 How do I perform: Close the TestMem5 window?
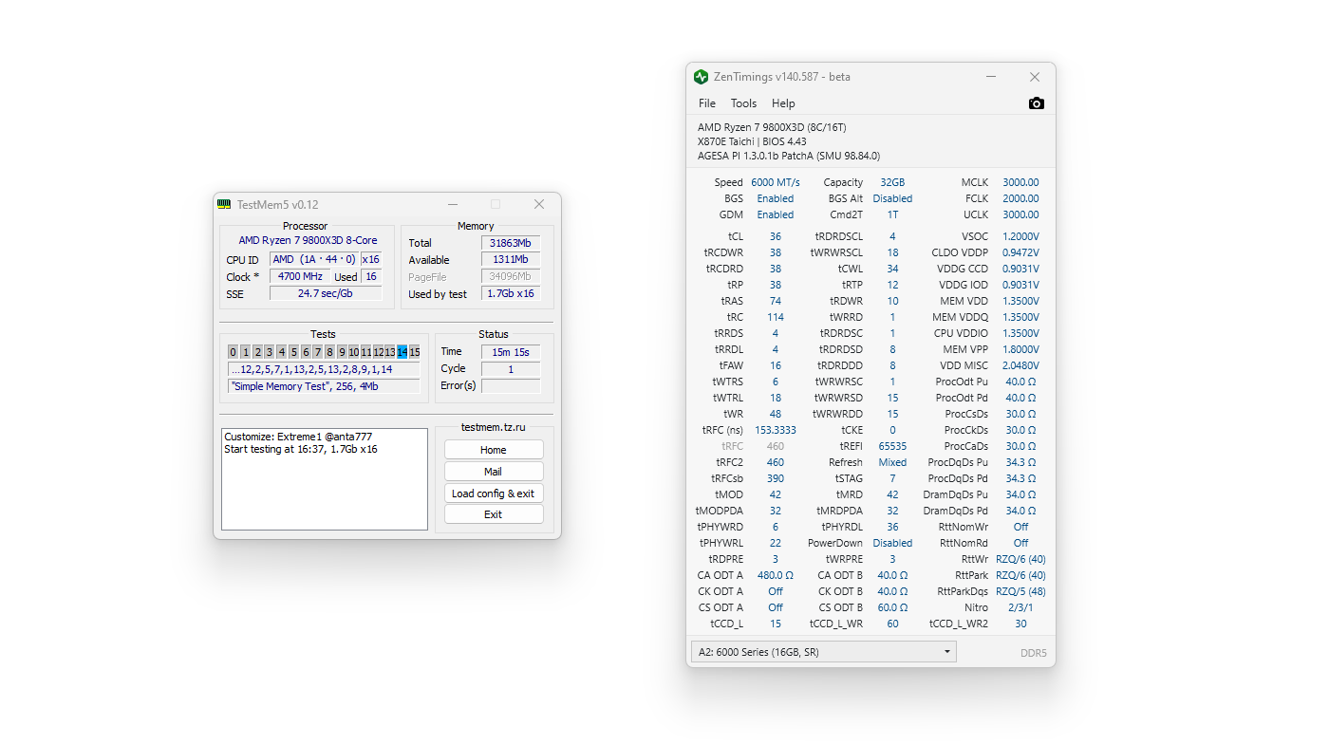[x=539, y=204]
